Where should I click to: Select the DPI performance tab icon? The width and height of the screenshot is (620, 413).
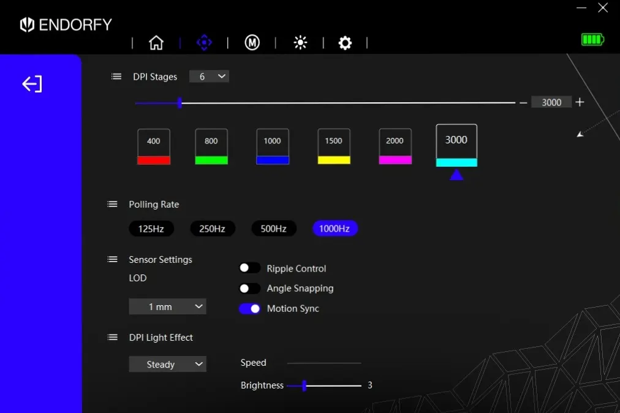[204, 43]
